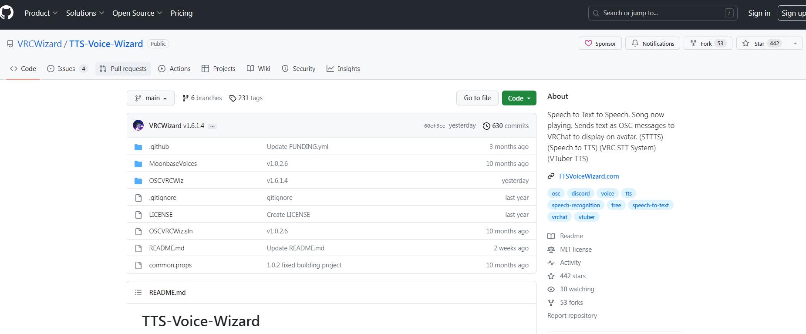
Task: Switch to the Actions tab
Action: coord(174,69)
